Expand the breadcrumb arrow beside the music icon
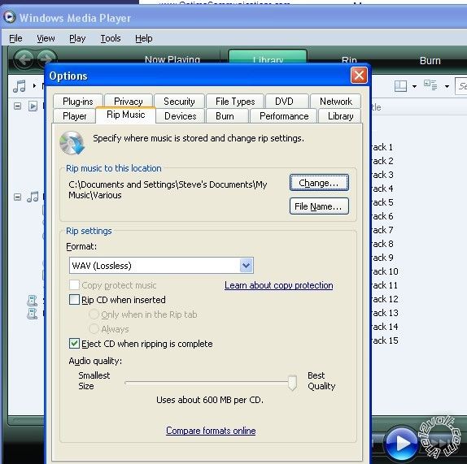Viewport: 467px width, 464px height. [x=34, y=86]
